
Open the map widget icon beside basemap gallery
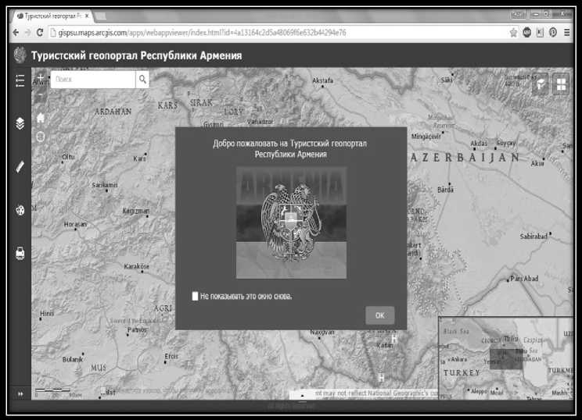pos(541,84)
